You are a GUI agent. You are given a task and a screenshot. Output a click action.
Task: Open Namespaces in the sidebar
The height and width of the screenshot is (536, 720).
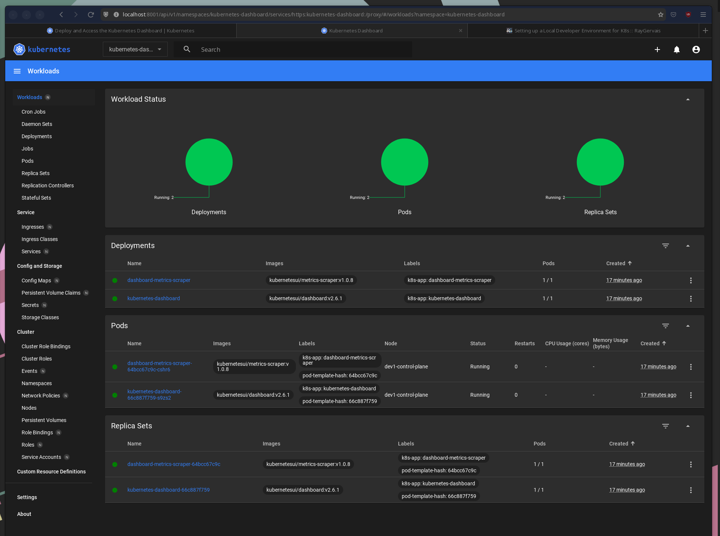click(x=37, y=383)
